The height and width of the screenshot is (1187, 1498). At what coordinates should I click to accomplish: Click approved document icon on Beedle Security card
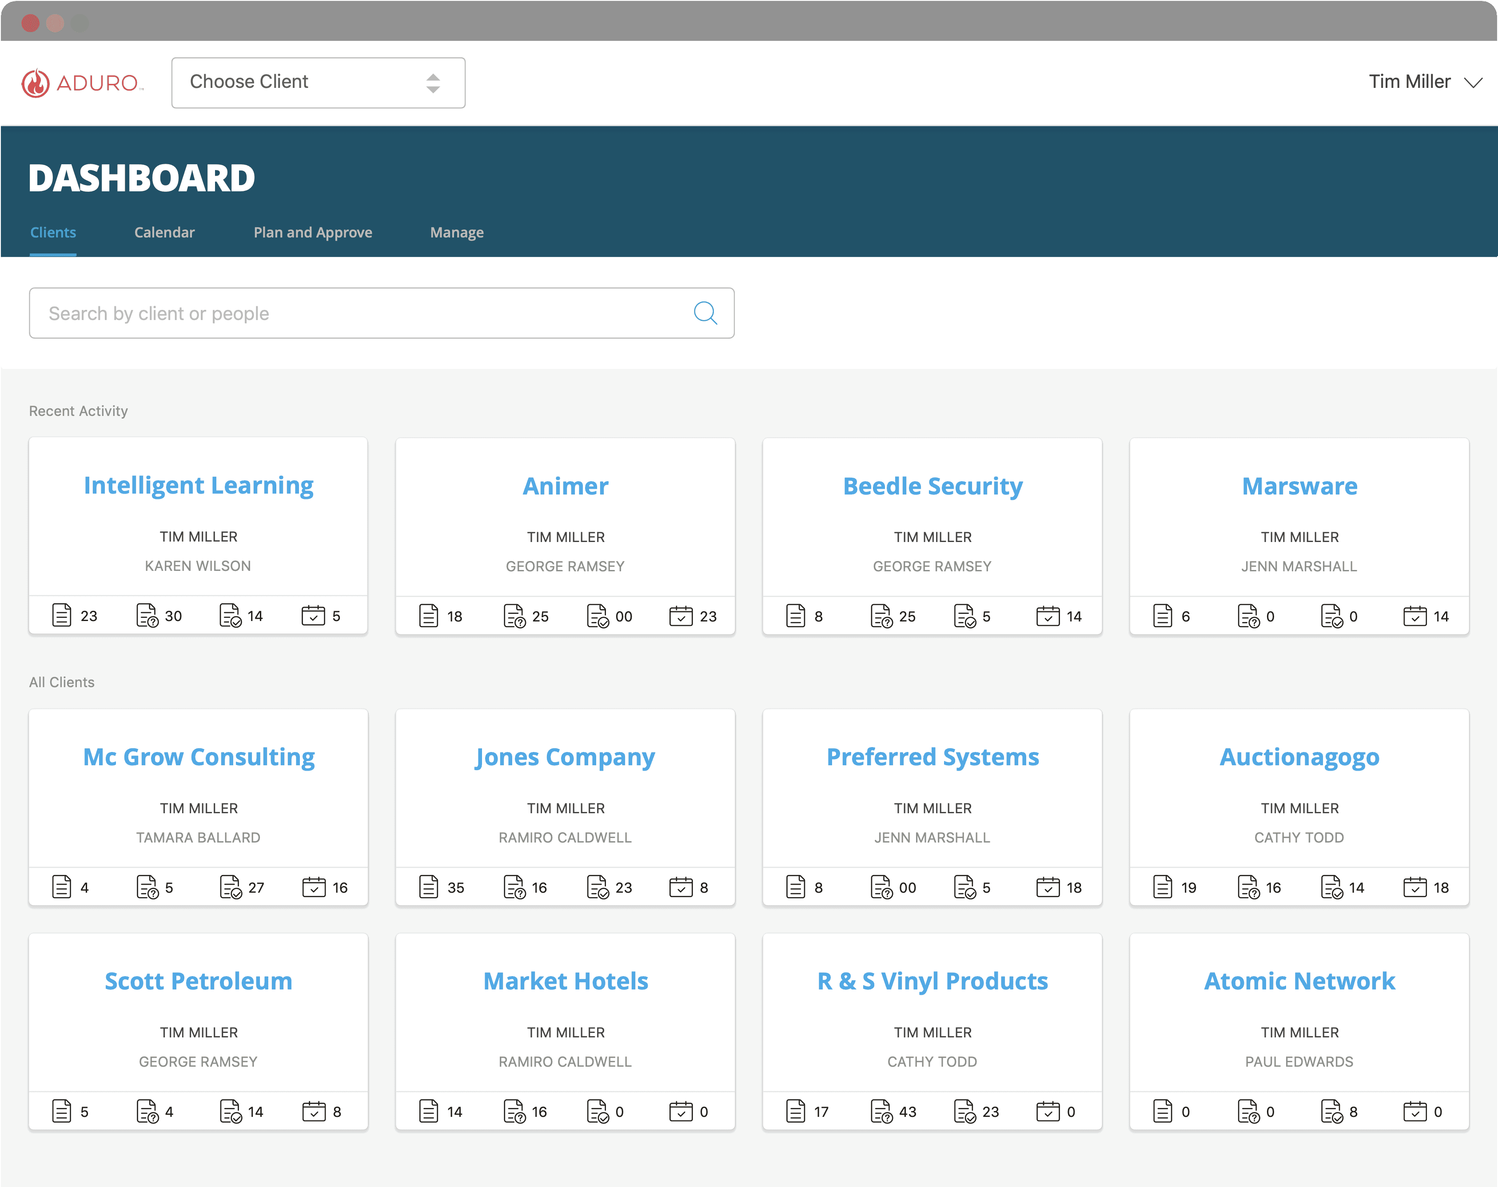(964, 616)
